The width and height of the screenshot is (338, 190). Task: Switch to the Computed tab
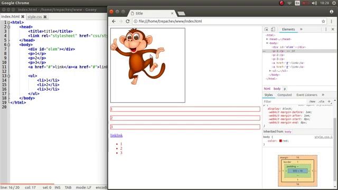pos(284,95)
